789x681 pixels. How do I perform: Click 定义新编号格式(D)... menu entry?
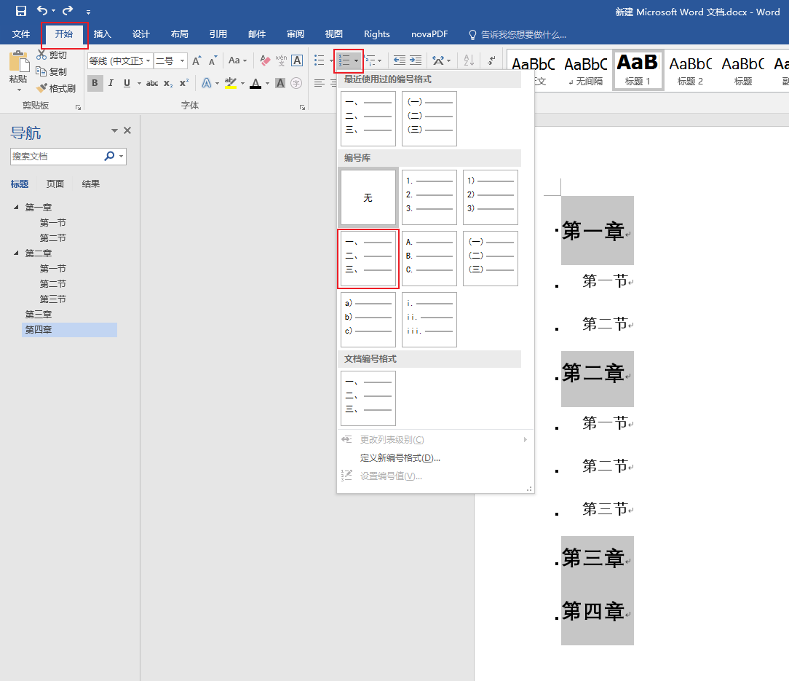tap(400, 458)
